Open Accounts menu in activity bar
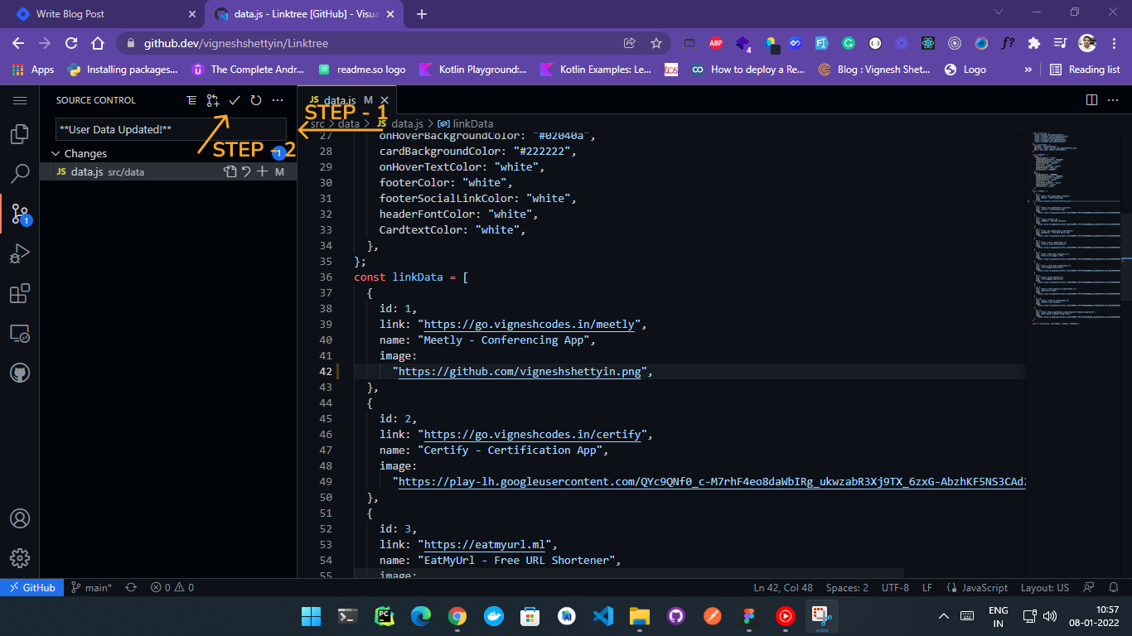This screenshot has height=636, width=1132. (x=20, y=518)
